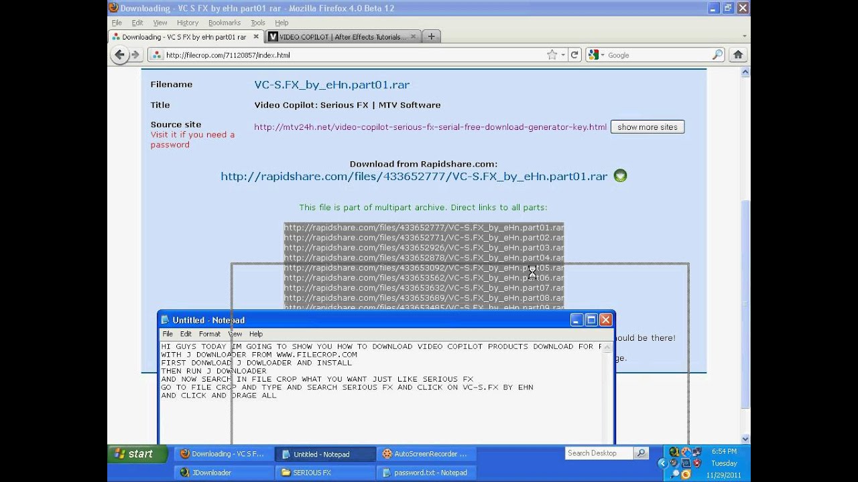858x482 pixels.
Task: Click the red shield antivirus tray icon
Action: tap(697, 463)
